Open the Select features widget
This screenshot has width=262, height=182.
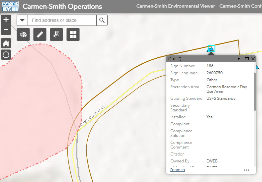click(x=56, y=34)
